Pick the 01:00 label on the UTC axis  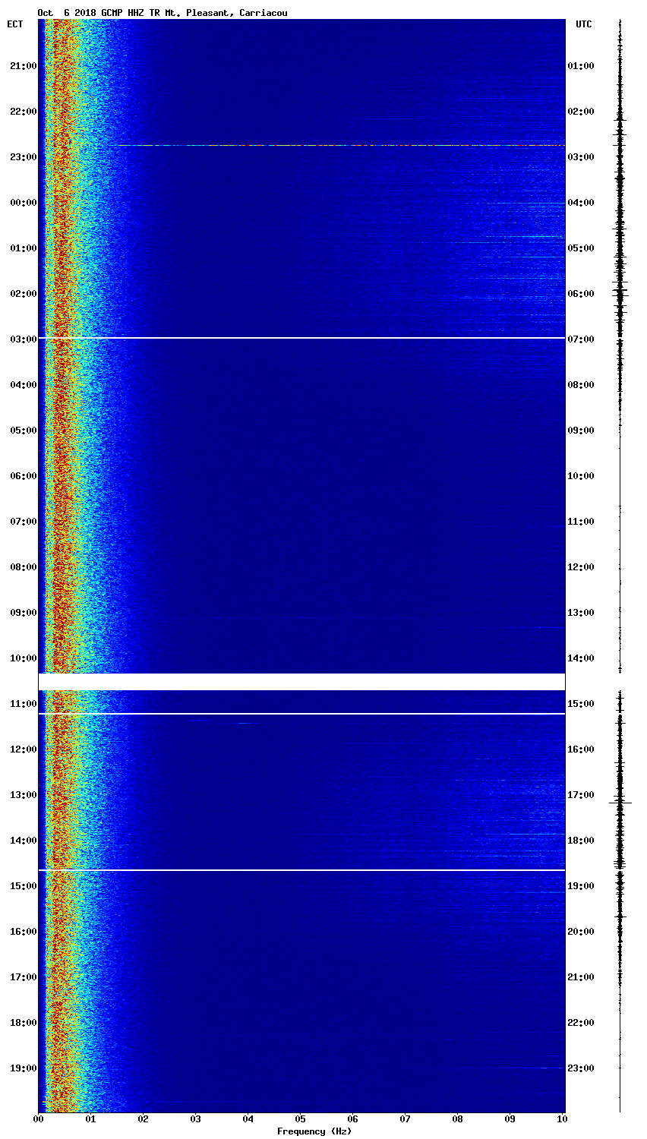[x=581, y=66]
